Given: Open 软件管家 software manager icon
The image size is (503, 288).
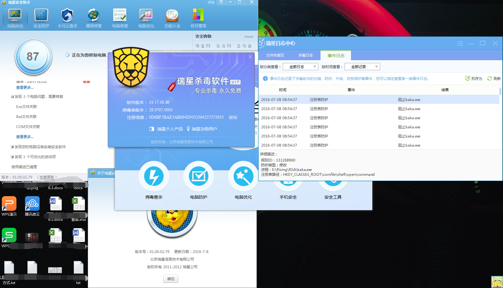Looking at the screenshot, I should pos(198,18).
